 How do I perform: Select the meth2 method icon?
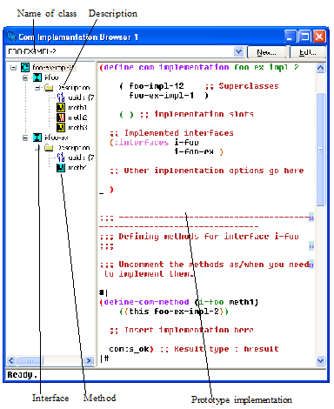[61, 117]
